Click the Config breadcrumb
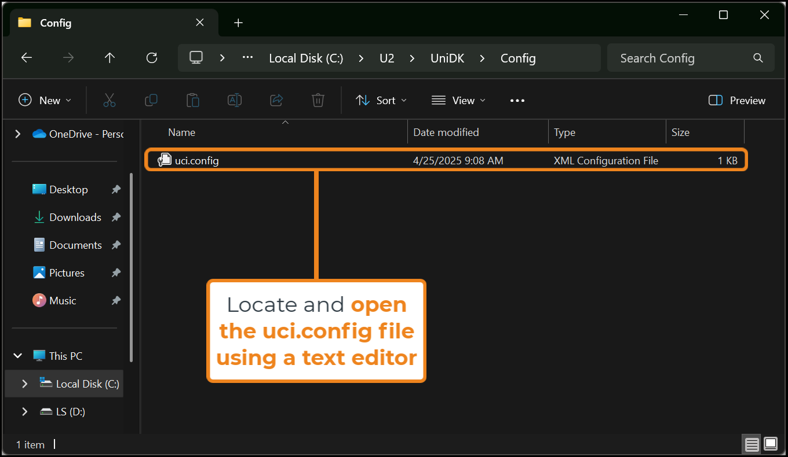 tap(518, 58)
